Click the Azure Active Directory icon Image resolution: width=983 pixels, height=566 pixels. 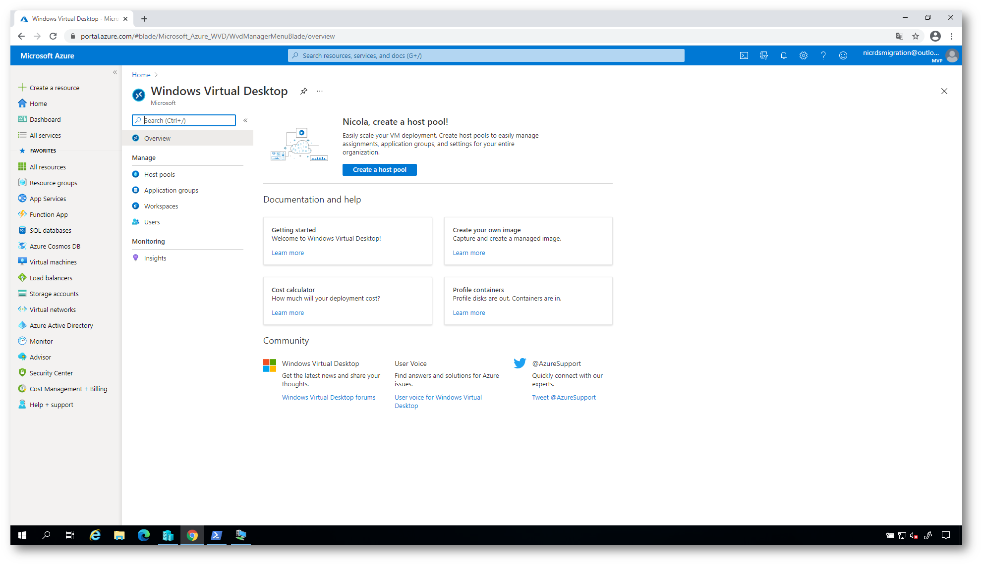click(22, 325)
